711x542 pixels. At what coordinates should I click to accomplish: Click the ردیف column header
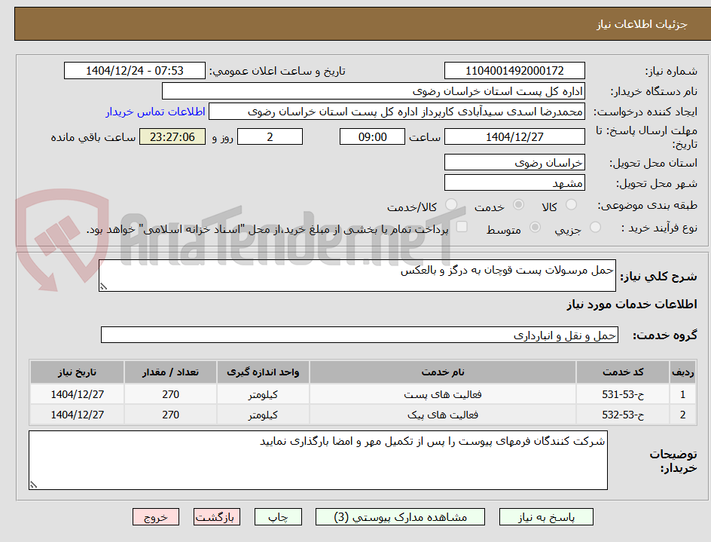click(x=683, y=372)
